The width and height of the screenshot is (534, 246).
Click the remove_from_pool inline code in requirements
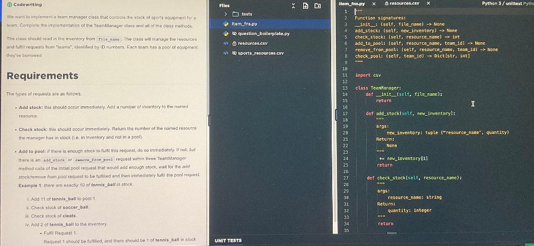94,159
